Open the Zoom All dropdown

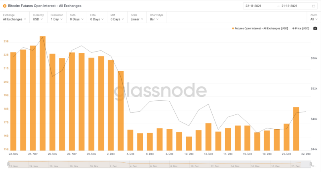[313, 19]
